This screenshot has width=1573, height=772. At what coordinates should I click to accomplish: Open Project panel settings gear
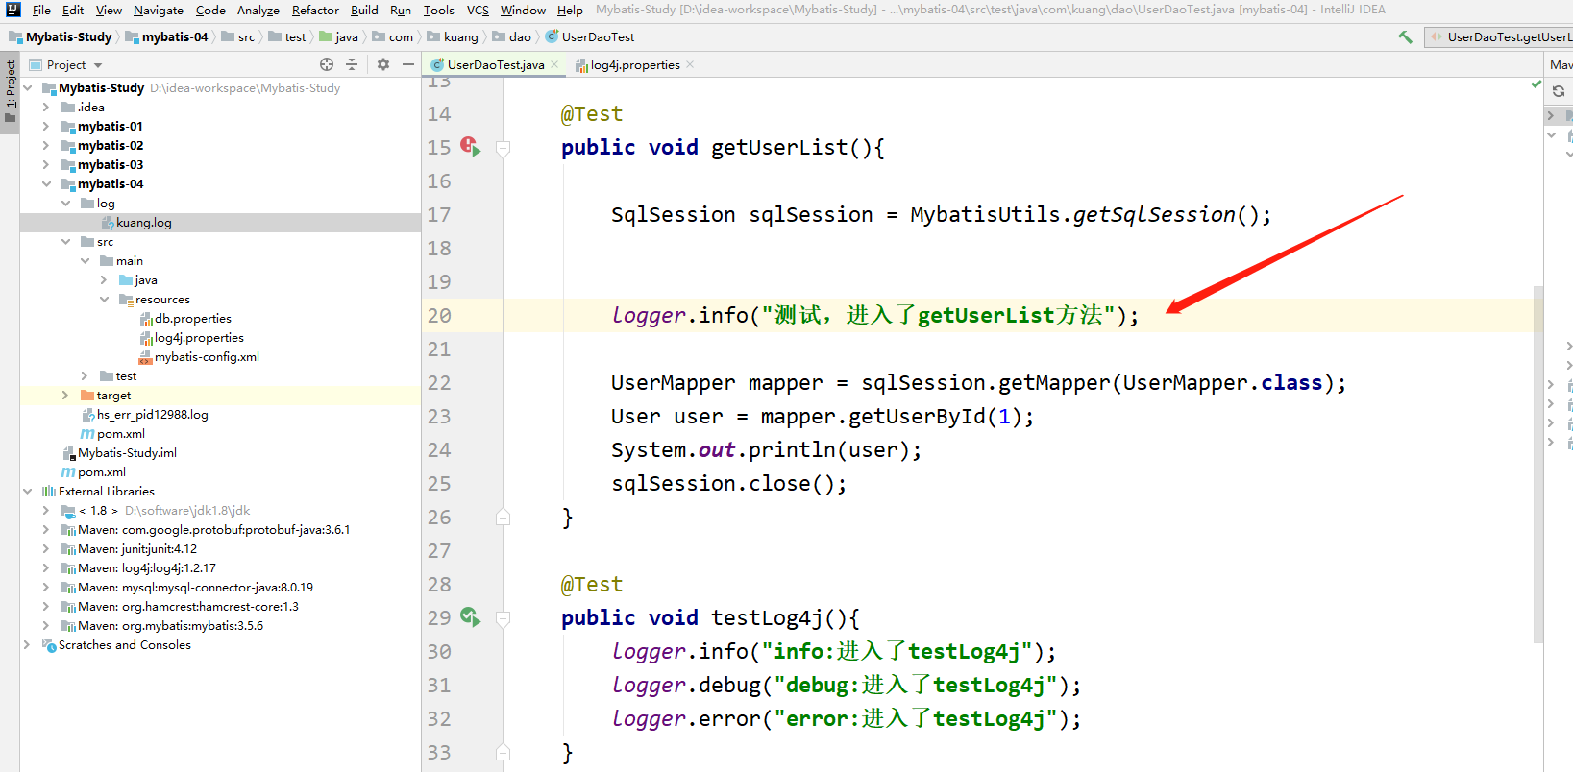[383, 64]
